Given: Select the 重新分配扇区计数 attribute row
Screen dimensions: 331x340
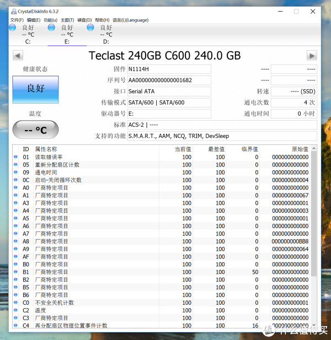Looking at the screenshot, I should (x=162, y=165).
